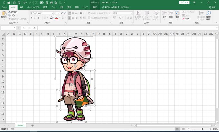Image resolution: width=219 pixels, height=132 pixels.
Task: Click the zoom slider handle
Action: click(x=202, y=129)
